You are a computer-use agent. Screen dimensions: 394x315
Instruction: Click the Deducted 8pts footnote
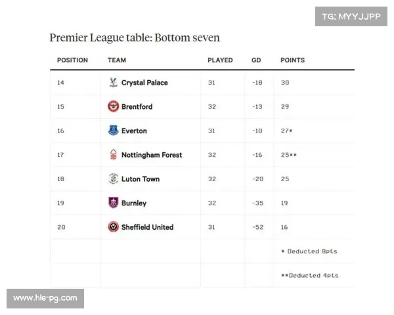[309, 251]
